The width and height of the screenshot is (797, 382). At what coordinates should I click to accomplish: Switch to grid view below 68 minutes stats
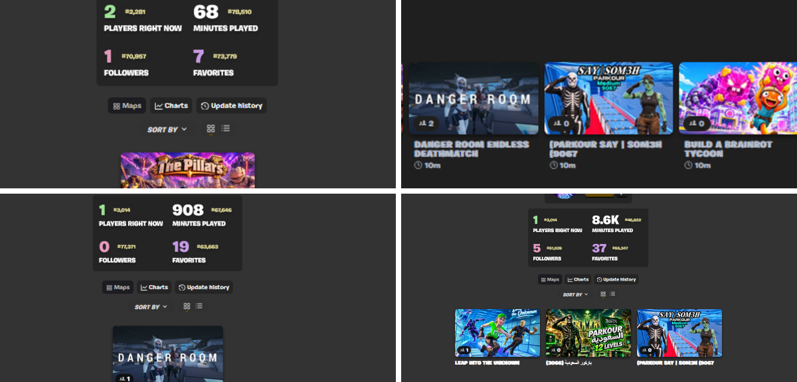(211, 129)
